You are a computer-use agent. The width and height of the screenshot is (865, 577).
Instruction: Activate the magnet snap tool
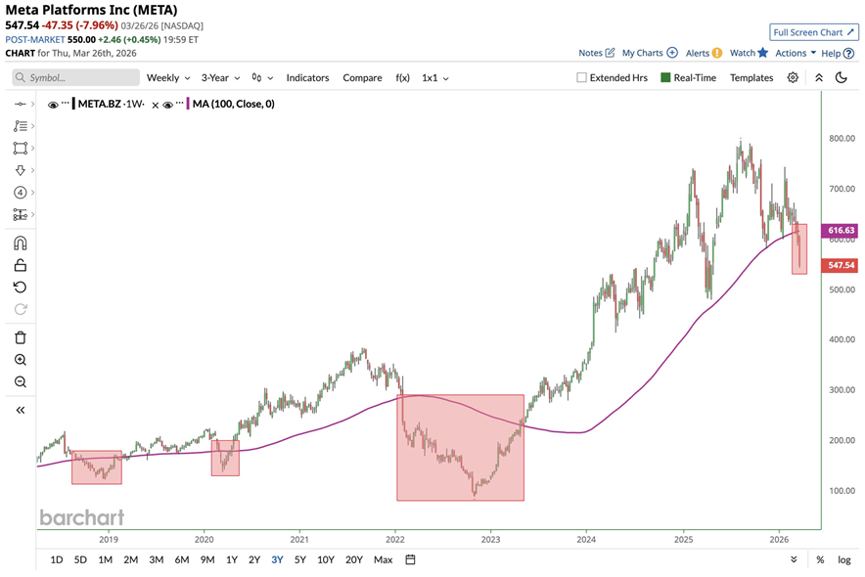coord(21,244)
